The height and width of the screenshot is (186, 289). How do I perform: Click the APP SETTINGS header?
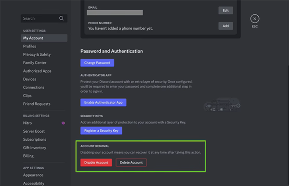tap(33, 168)
